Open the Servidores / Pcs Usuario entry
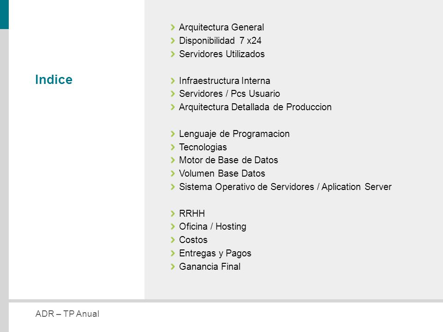This screenshot has width=443, height=332. pyautogui.click(x=229, y=94)
